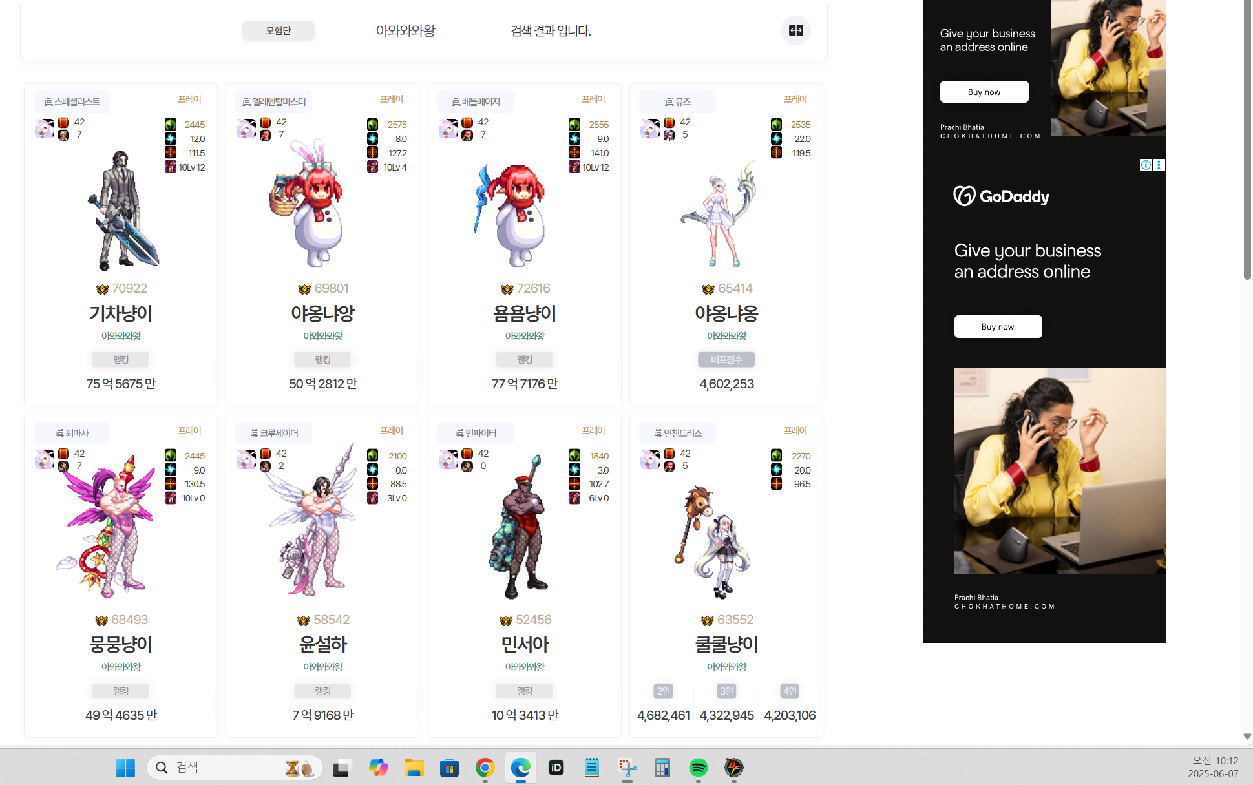Select the 버프점수 badge under 야옹냐옹
This screenshot has width=1253, height=785.
726,359
